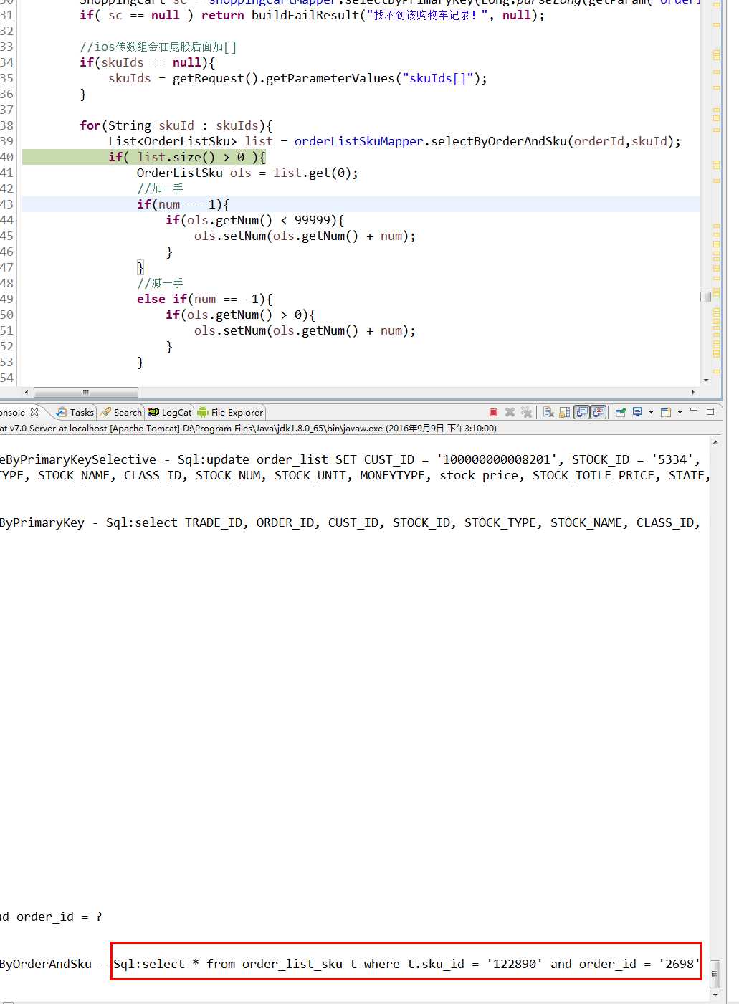Click 'OrderListSku ols = list.get(0);' line
Screen dimensions: 739x1004
pyautogui.click(x=247, y=173)
